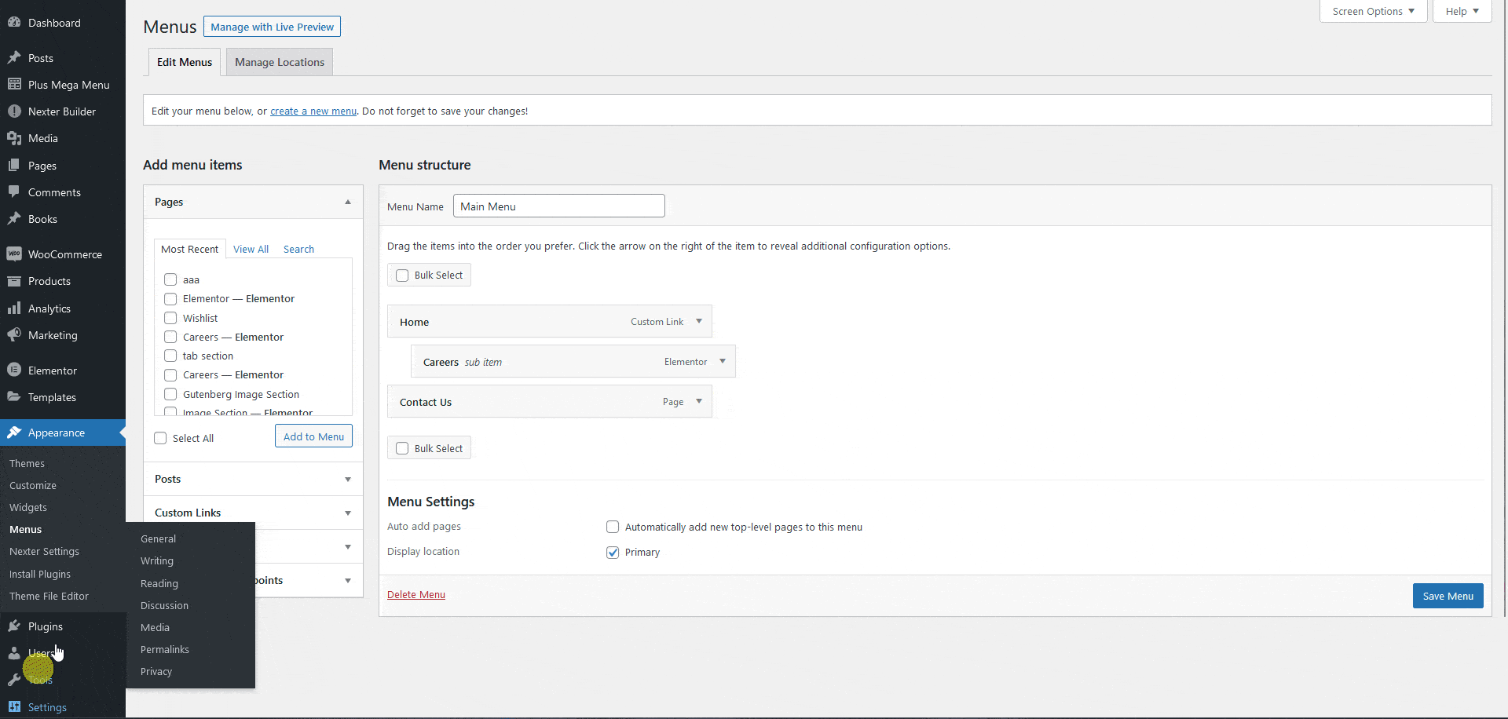Go to the Media library
The width and height of the screenshot is (1508, 719).
point(42,138)
